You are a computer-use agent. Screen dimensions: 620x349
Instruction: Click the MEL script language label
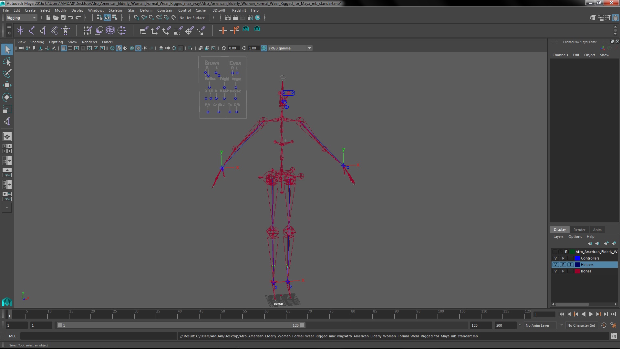pos(12,336)
